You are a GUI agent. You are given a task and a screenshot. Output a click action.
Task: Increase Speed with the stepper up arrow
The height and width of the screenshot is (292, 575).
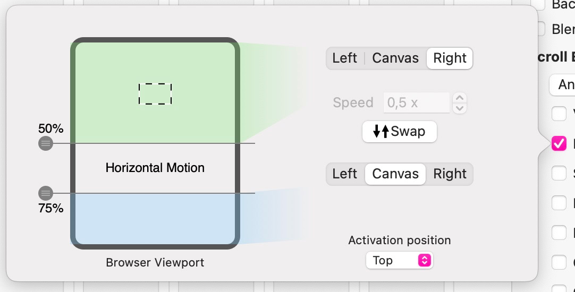460,98
